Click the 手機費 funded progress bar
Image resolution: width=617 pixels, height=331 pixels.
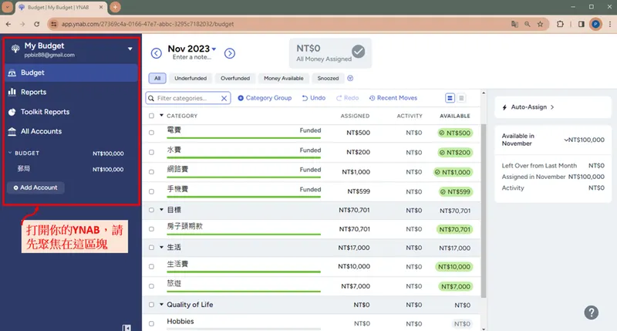pos(244,197)
